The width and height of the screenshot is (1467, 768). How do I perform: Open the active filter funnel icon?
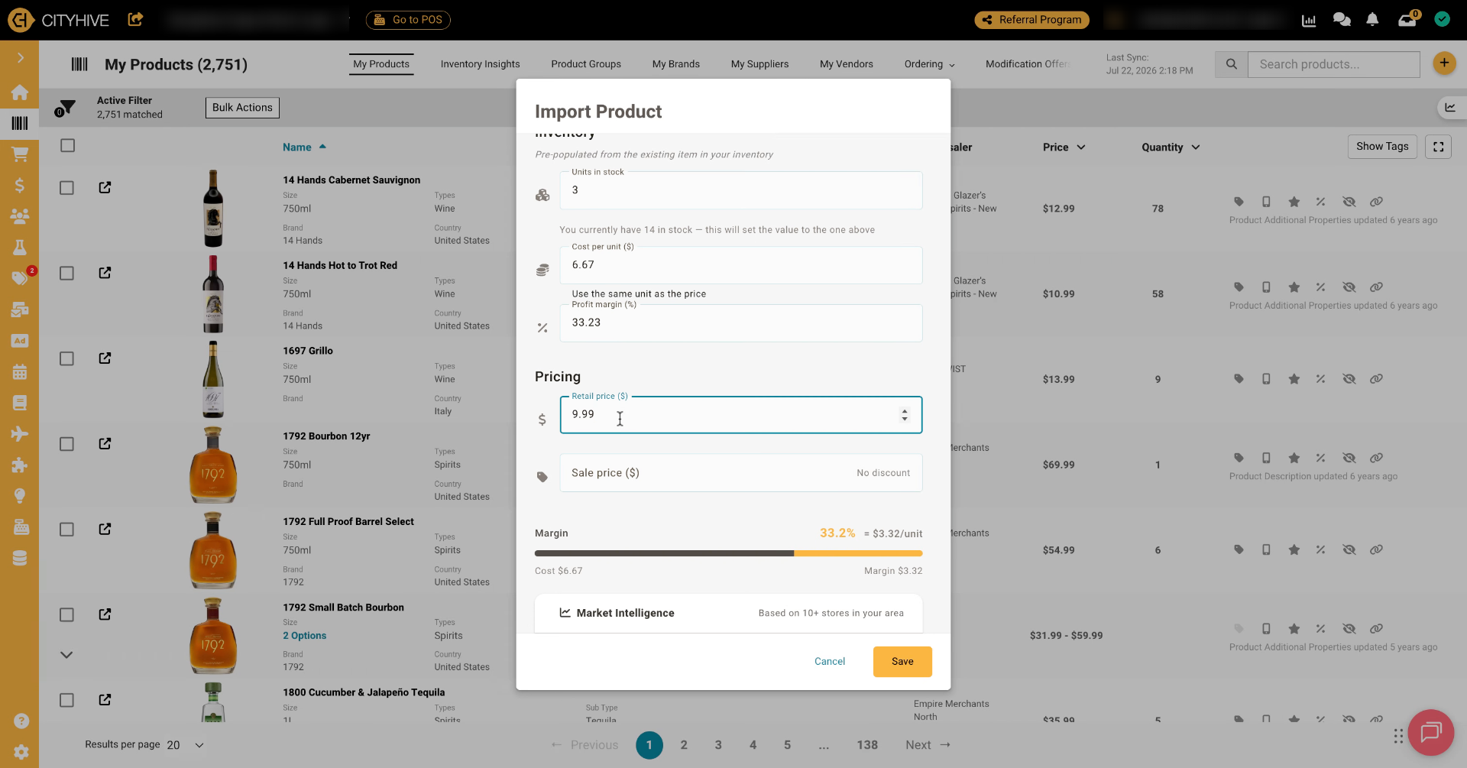(66, 108)
